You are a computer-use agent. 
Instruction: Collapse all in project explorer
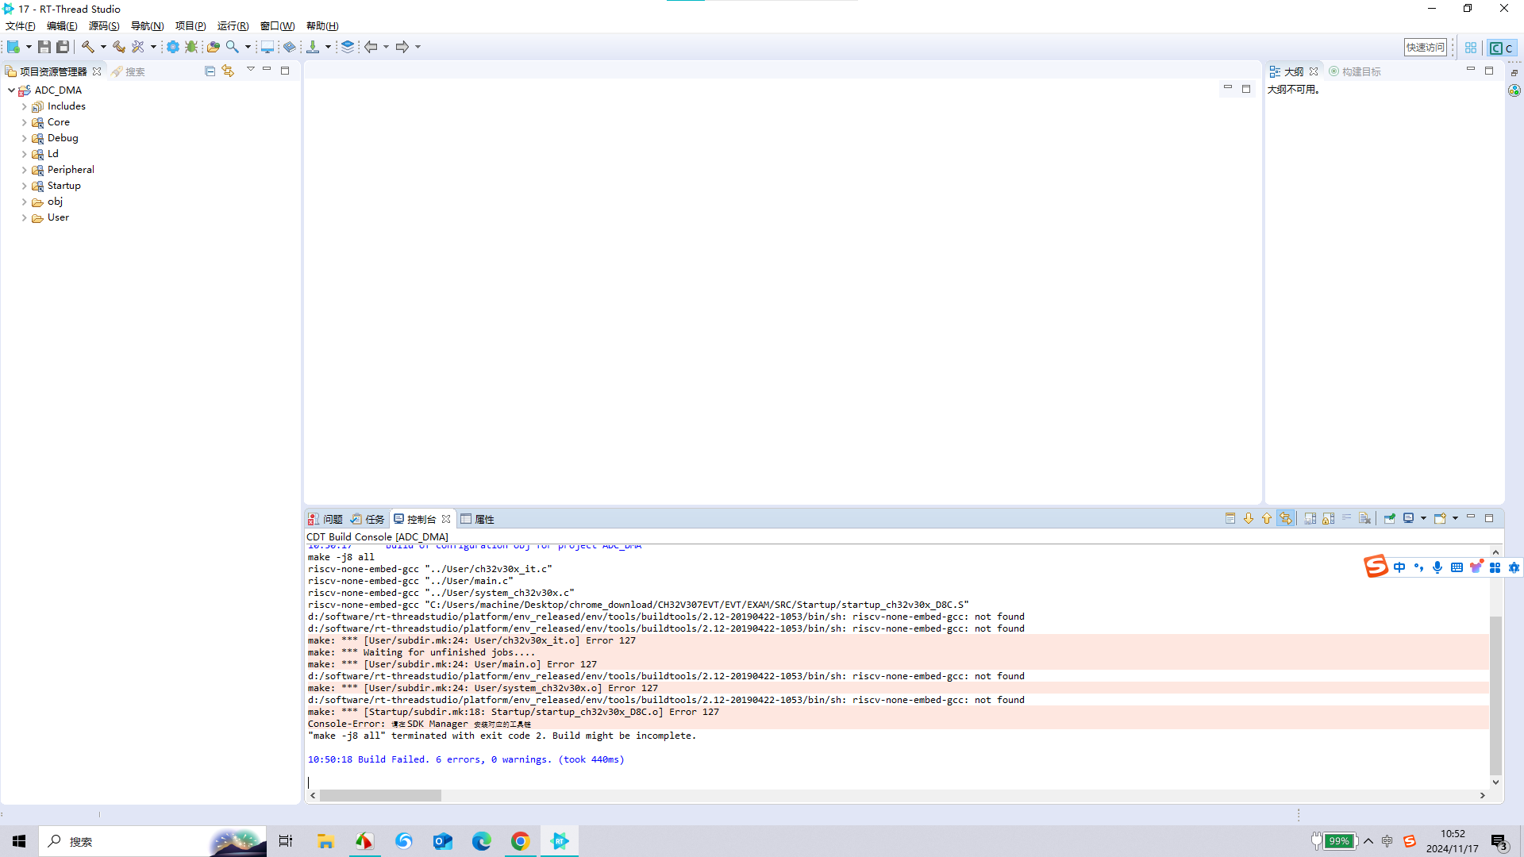click(210, 71)
